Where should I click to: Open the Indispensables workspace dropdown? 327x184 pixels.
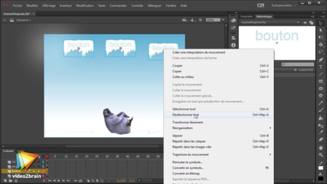[x=284, y=6]
